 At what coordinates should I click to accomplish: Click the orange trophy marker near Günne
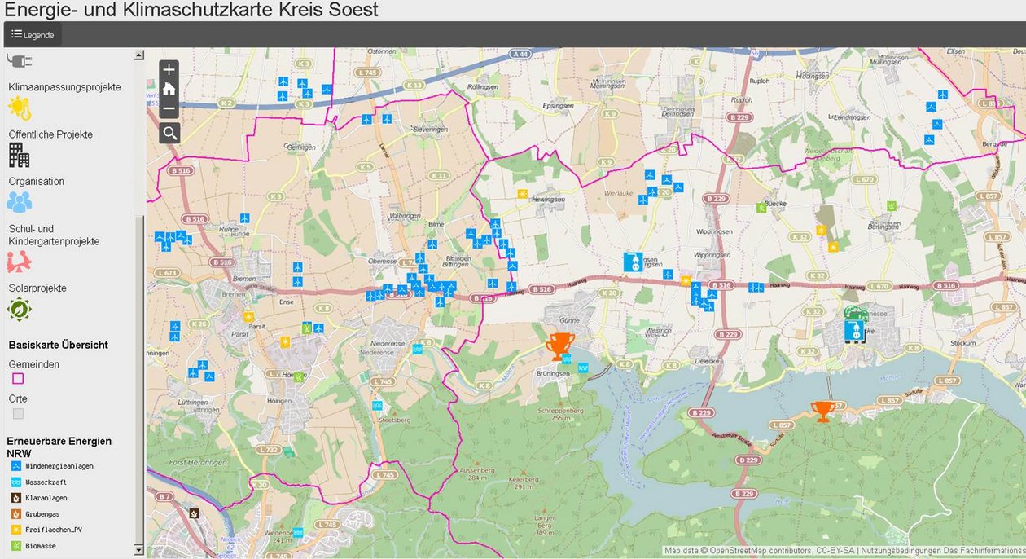point(560,346)
